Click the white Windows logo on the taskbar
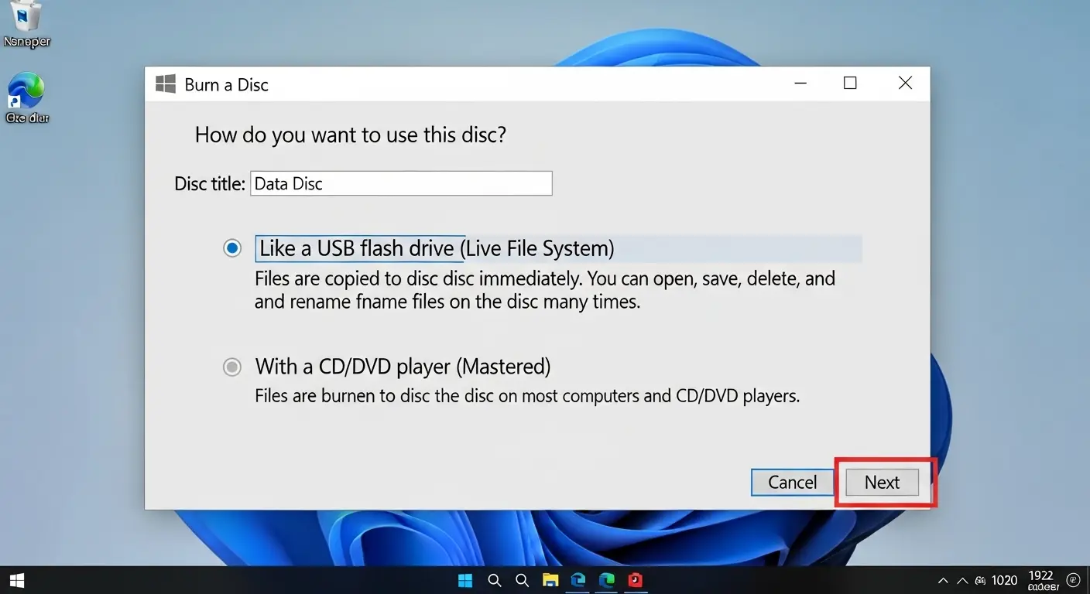 click(x=17, y=580)
